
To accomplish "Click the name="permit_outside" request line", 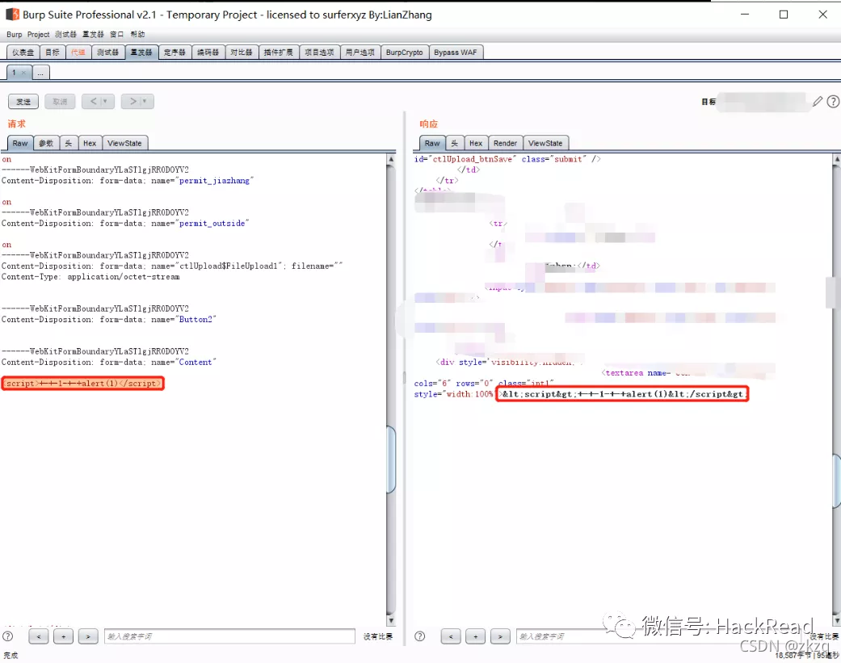I will coord(125,224).
